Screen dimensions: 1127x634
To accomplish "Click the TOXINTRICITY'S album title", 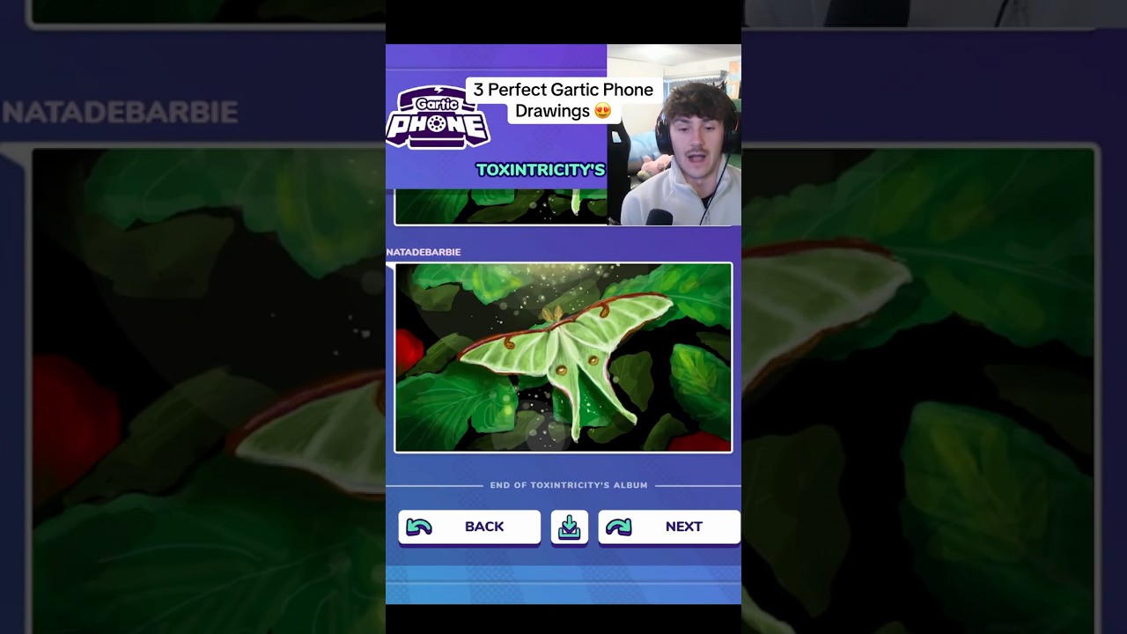I will tap(541, 170).
